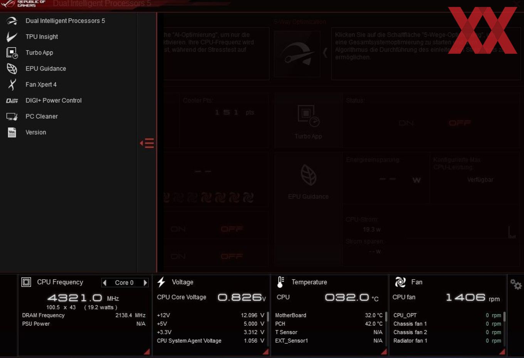Viewport: 524px width, 358px height.
Task: Show Version information menu entry
Action: [36, 132]
